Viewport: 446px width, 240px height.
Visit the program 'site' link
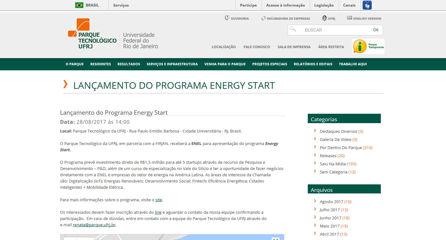[159, 200]
